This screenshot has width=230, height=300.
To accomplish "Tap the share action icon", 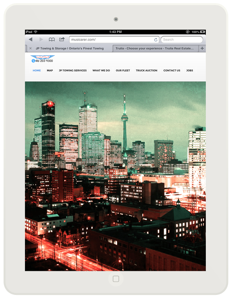I will pyautogui.click(x=62, y=39).
